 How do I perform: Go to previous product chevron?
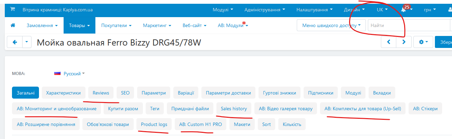388,42
